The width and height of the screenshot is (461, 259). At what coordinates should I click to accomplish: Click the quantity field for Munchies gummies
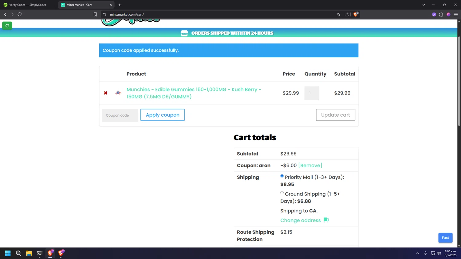click(312, 93)
